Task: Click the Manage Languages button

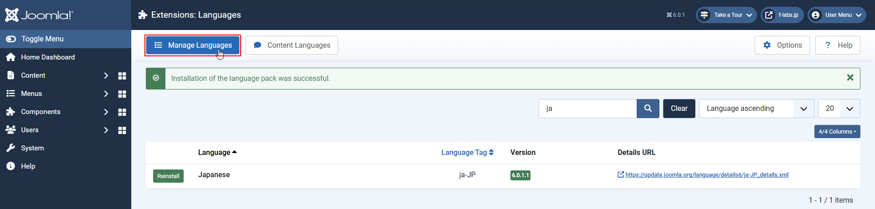Action: 193,45
